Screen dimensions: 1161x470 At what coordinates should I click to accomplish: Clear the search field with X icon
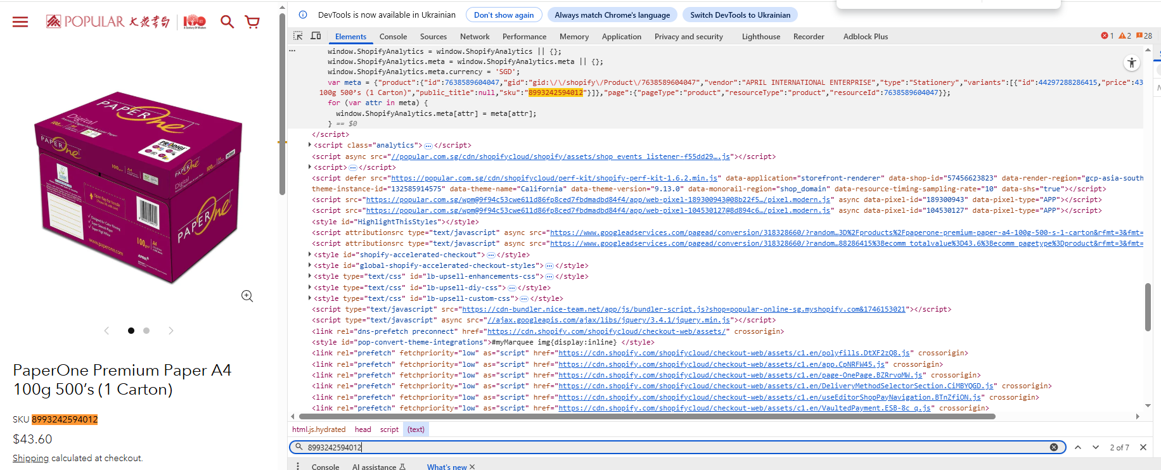[1054, 447]
